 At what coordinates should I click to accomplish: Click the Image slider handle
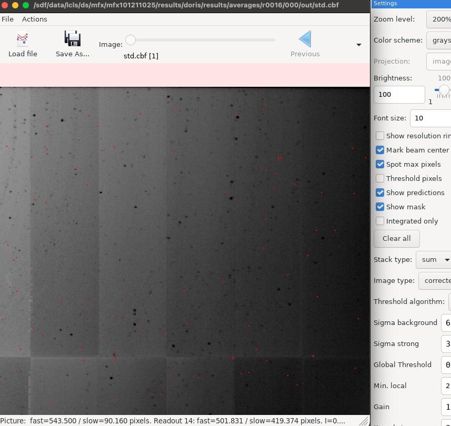click(x=131, y=40)
